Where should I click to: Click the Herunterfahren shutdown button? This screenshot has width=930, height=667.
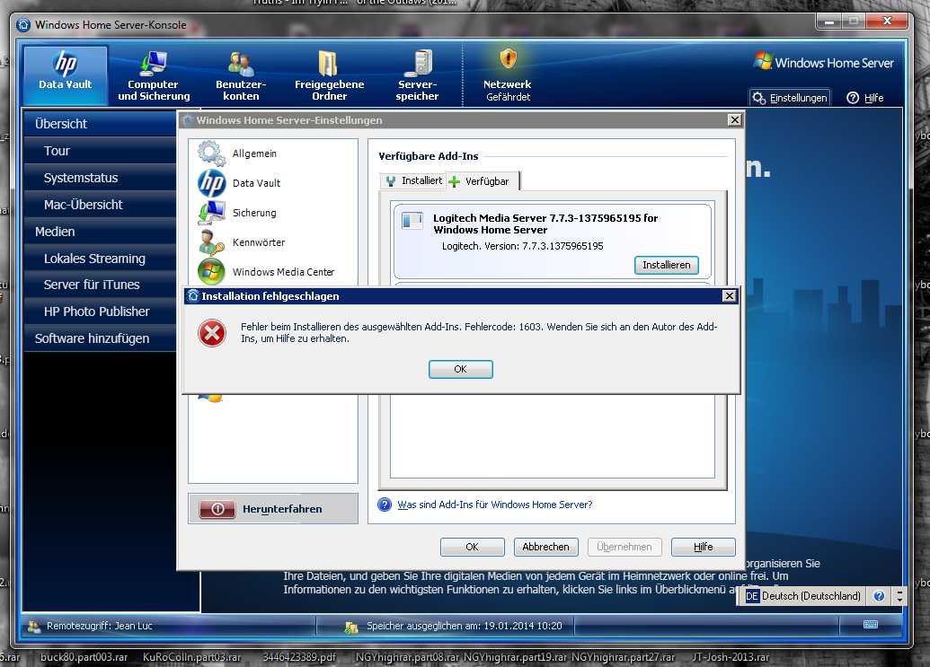pos(272,509)
